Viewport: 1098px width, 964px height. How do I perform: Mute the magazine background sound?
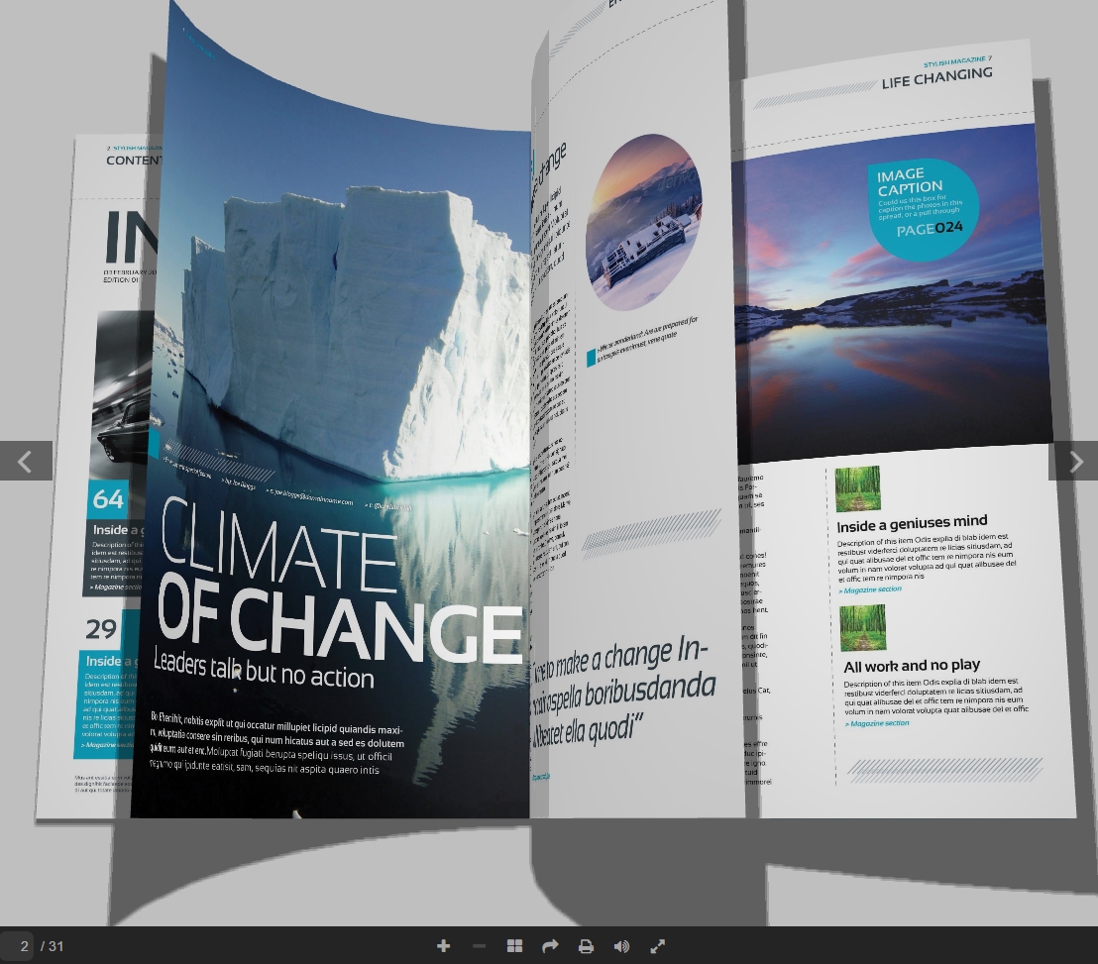point(621,946)
